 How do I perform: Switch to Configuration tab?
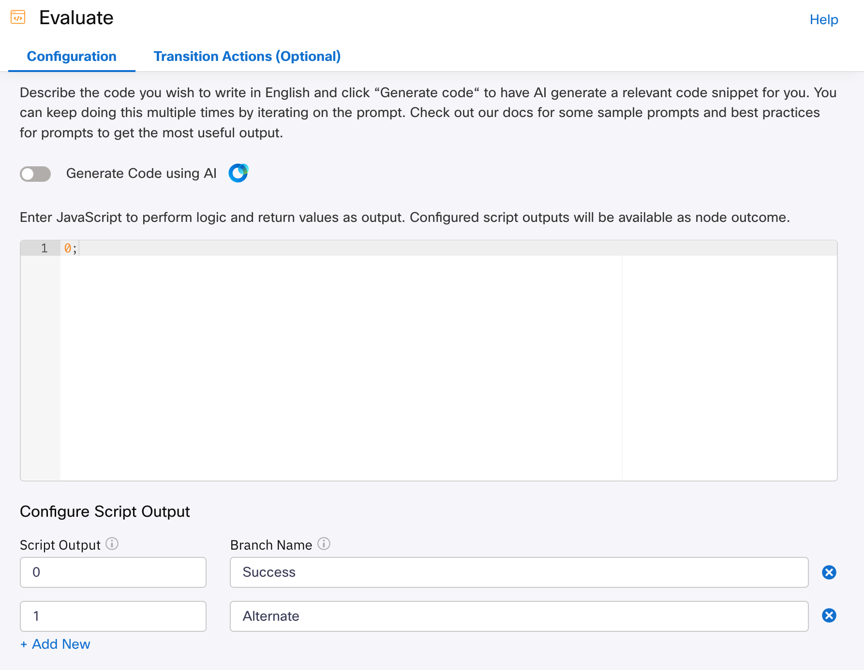click(72, 57)
